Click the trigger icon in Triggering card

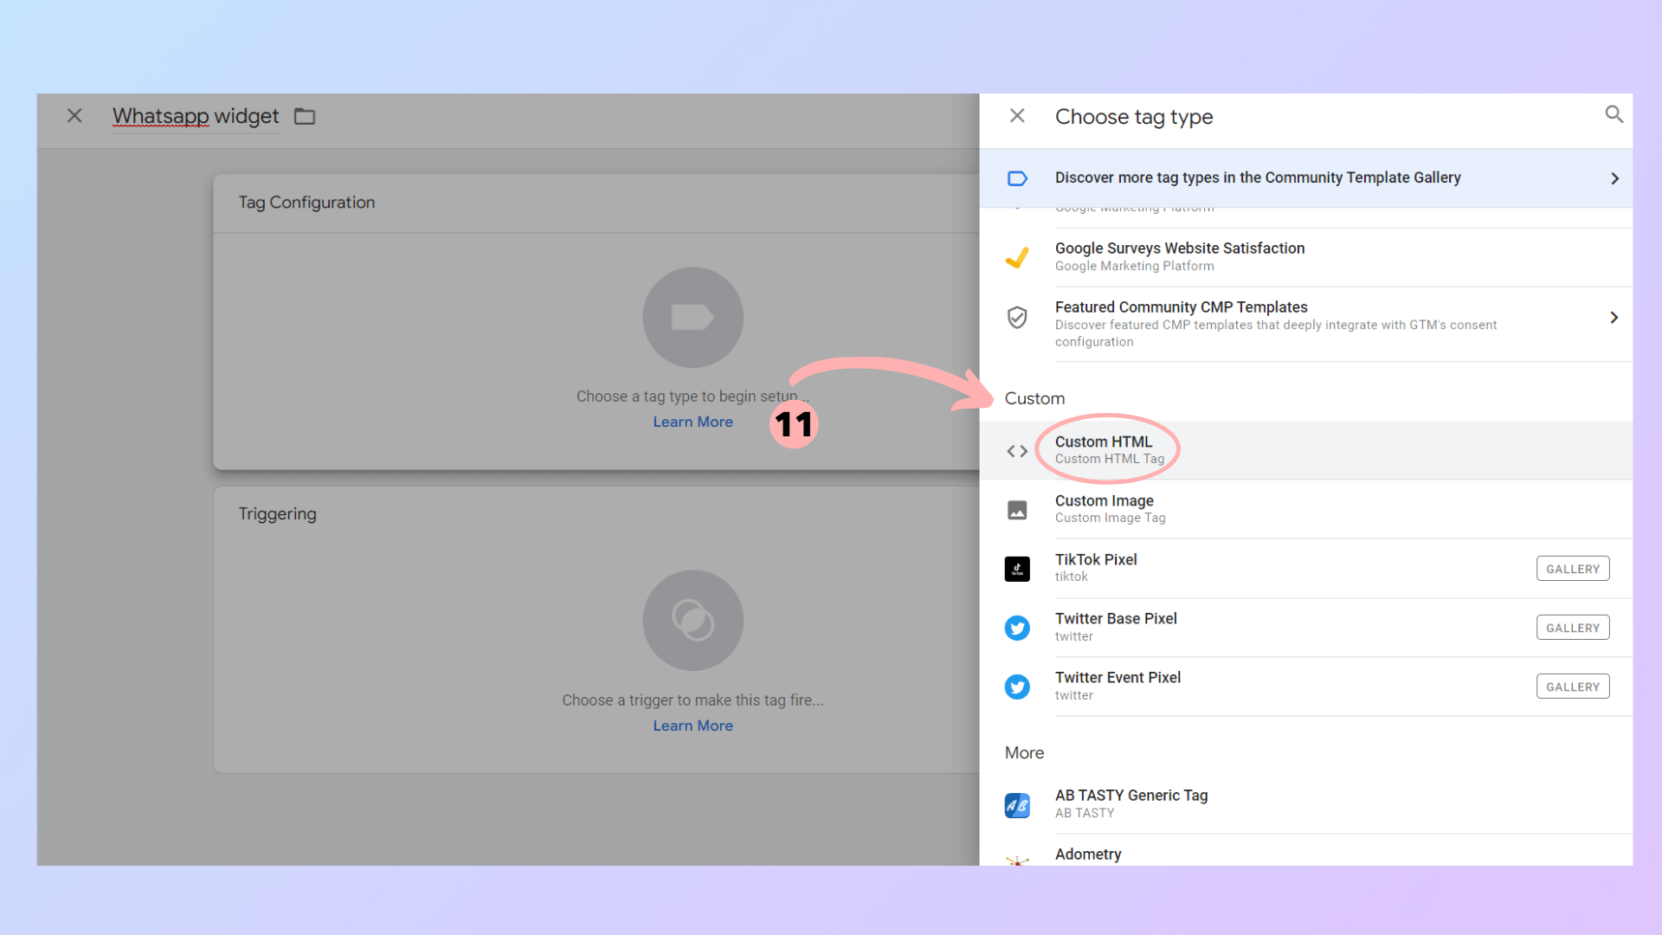692,620
